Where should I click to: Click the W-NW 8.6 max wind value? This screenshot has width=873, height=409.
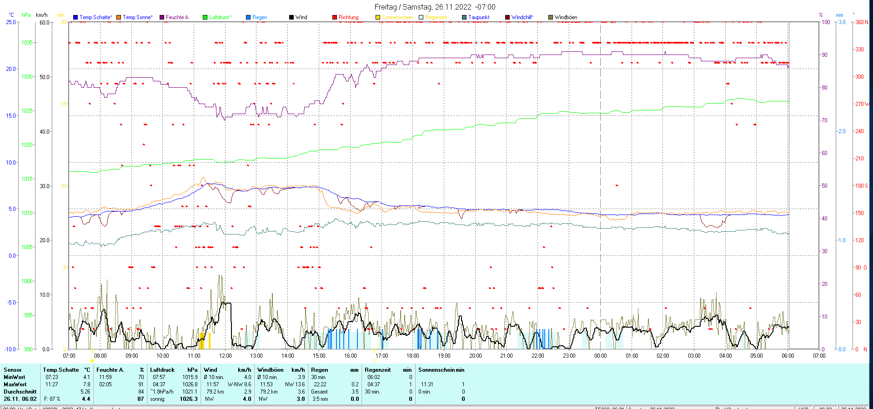(x=239, y=384)
